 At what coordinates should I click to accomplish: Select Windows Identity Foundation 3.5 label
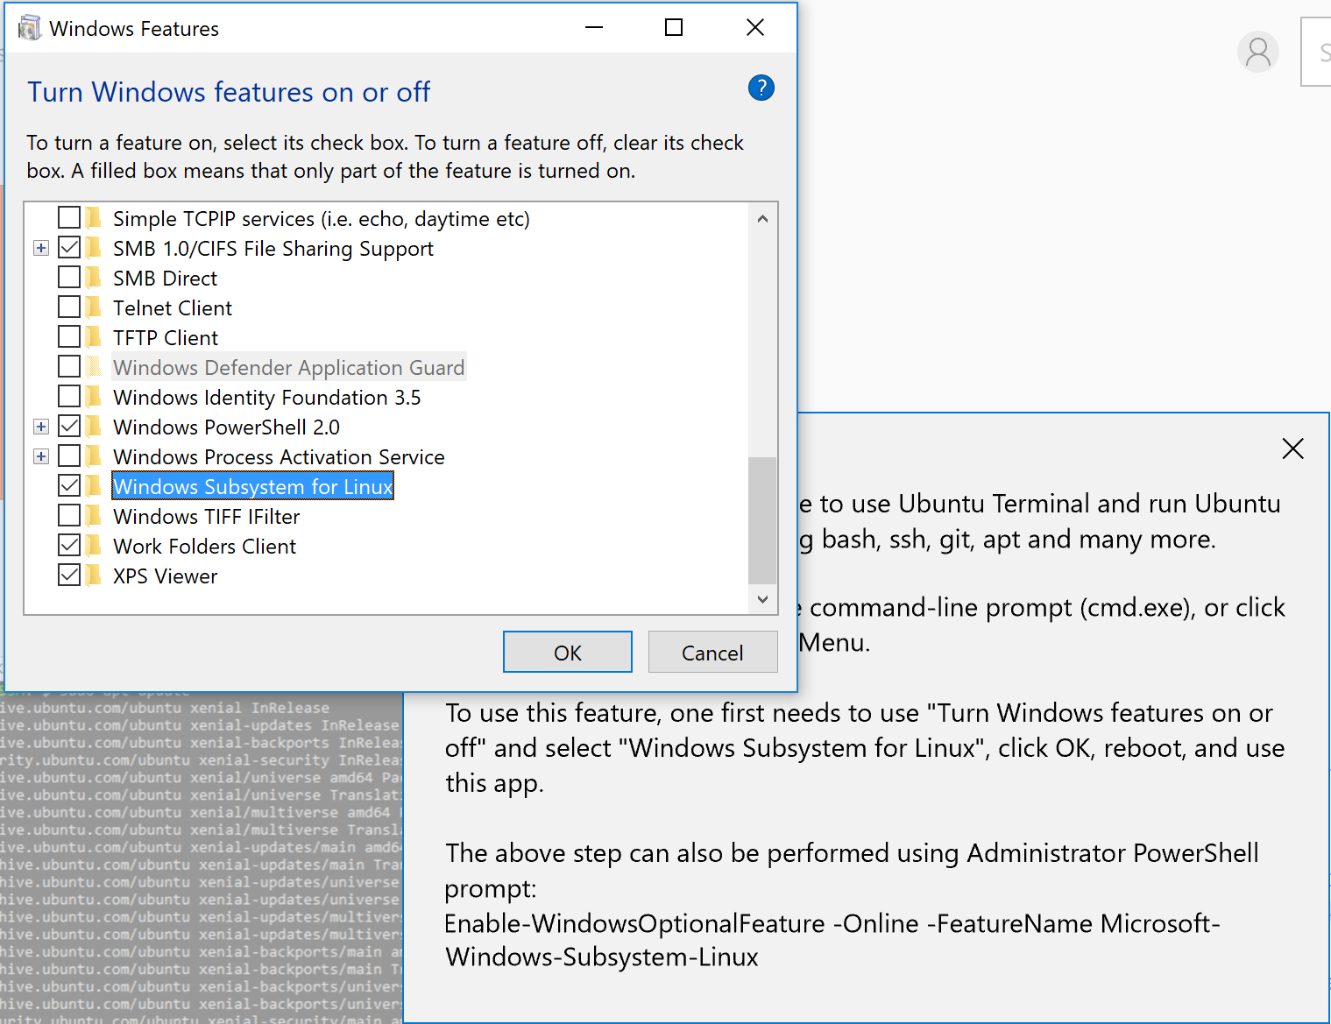[x=267, y=397]
